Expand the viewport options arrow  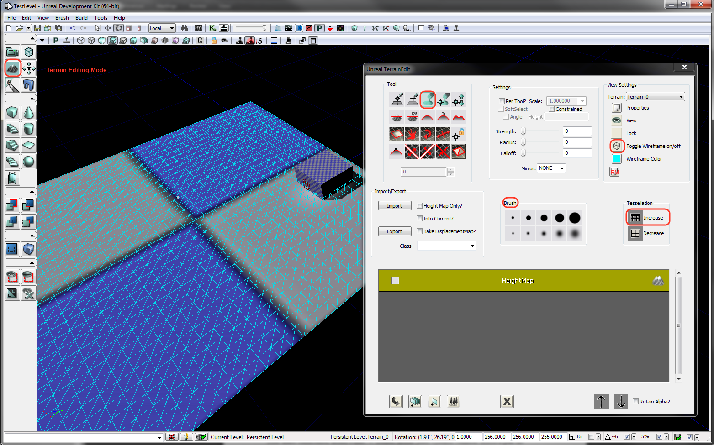pyautogui.click(x=42, y=41)
